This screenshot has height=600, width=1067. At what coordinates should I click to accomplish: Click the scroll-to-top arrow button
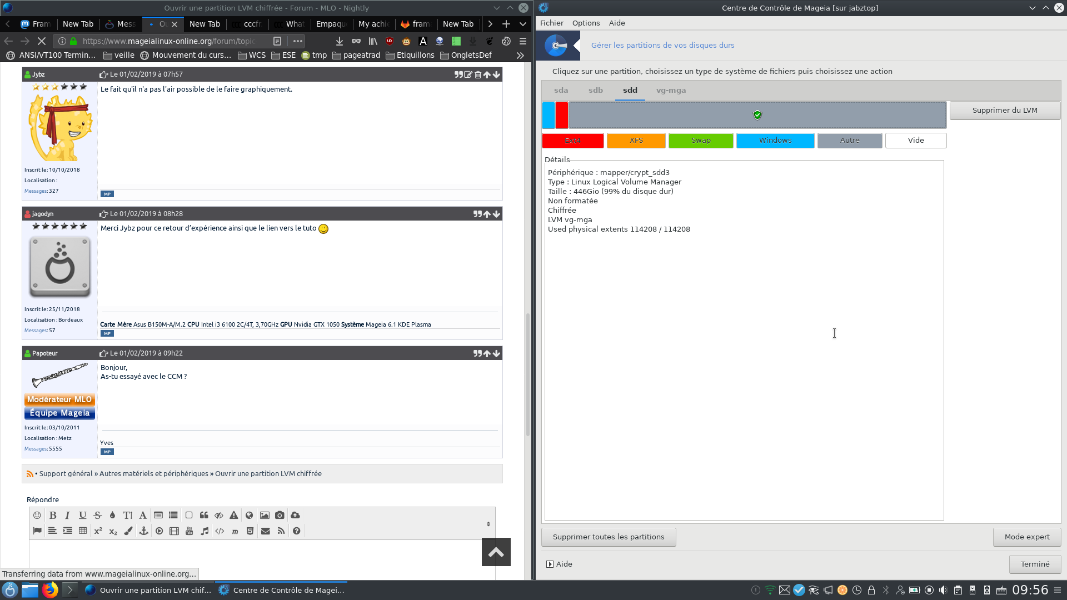(x=496, y=552)
